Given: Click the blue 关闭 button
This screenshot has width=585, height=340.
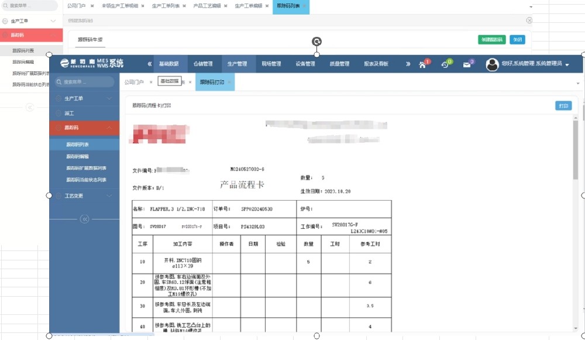Looking at the screenshot, I should [x=518, y=40].
